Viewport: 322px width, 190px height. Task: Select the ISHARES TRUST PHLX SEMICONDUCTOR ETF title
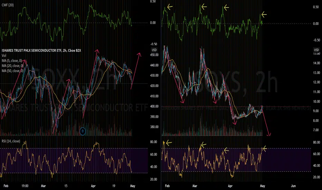(x=41, y=50)
